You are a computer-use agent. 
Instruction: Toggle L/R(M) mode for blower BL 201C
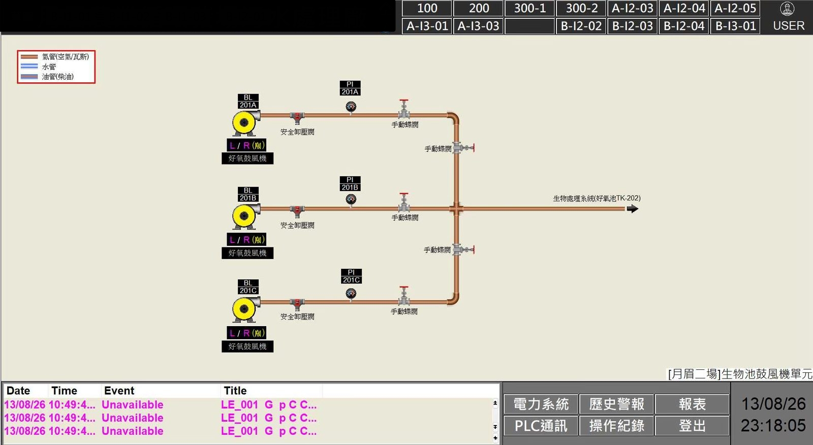click(247, 333)
